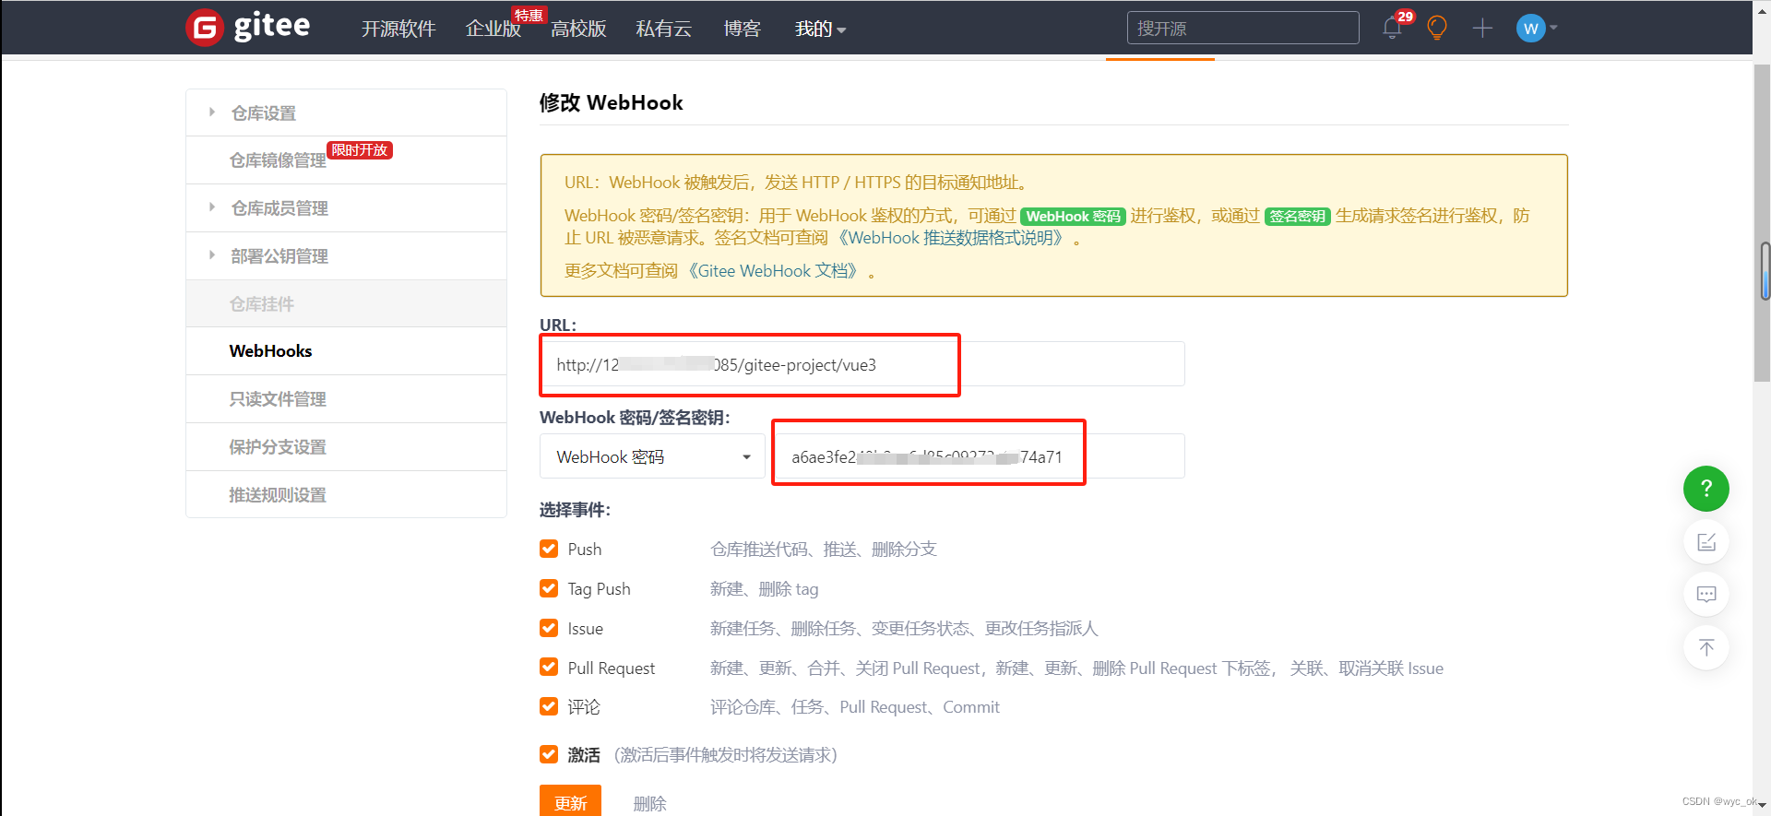Click the 仓库挂件 sidebar heading

pyautogui.click(x=346, y=303)
